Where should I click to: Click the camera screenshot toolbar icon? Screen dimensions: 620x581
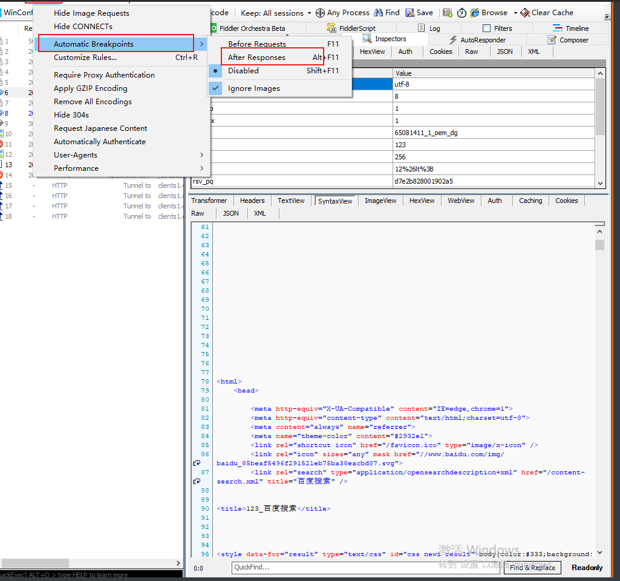click(447, 13)
